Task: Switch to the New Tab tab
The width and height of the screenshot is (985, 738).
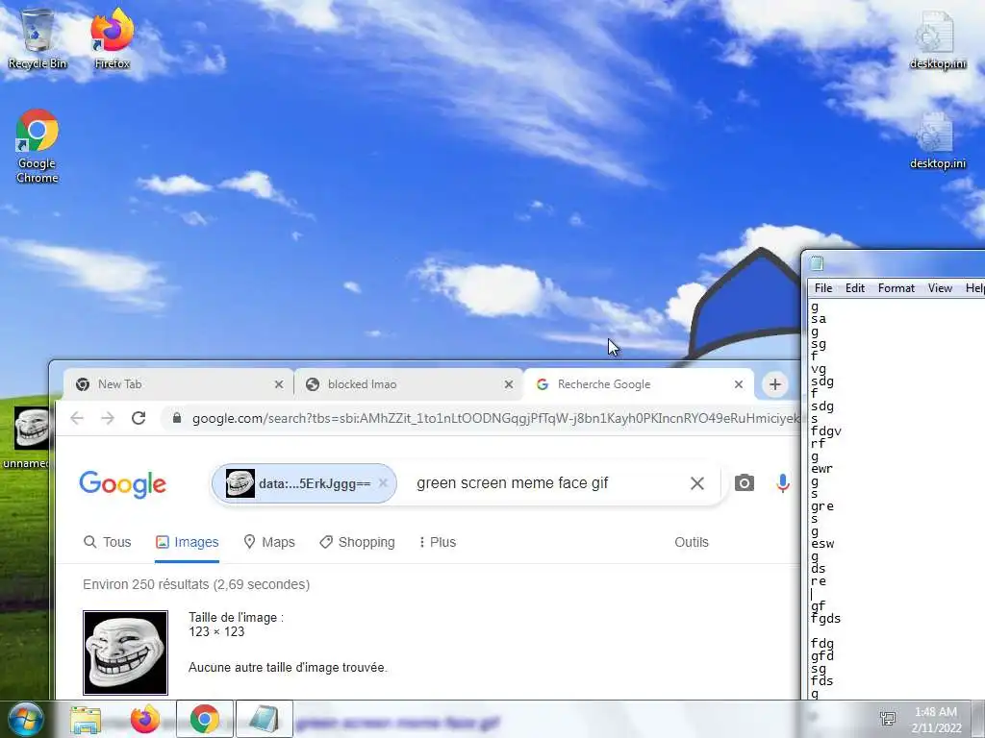Action: pos(178,384)
